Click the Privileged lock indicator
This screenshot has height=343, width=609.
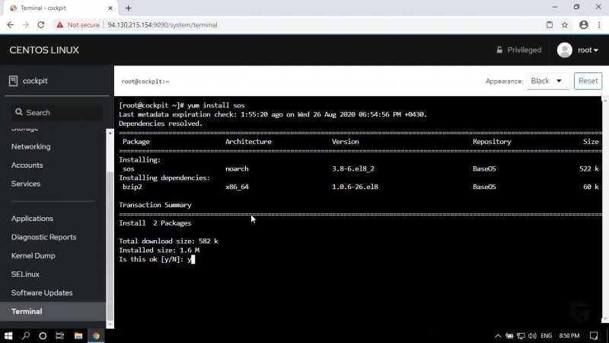[518, 50]
